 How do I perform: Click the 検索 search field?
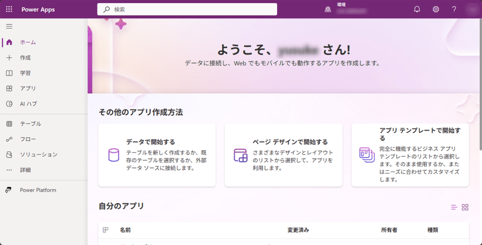(x=187, y=9)
